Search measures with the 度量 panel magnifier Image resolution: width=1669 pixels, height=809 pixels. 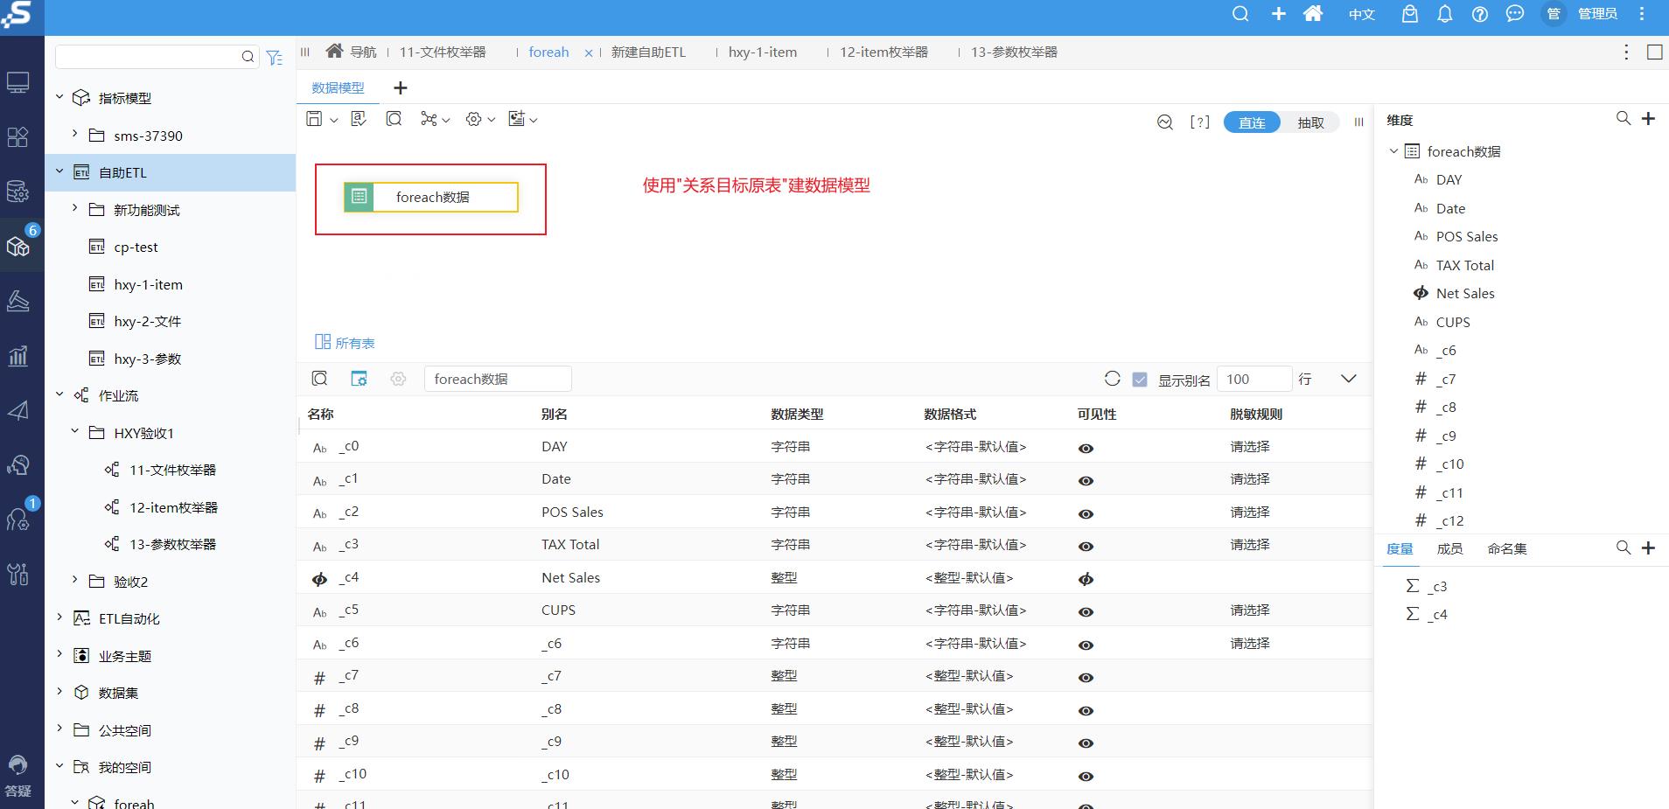click(x=1624, y=547)
